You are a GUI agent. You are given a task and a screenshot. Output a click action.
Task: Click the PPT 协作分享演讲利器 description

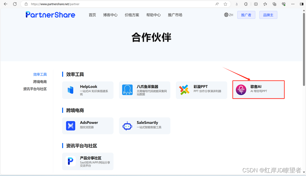point(207,91)
